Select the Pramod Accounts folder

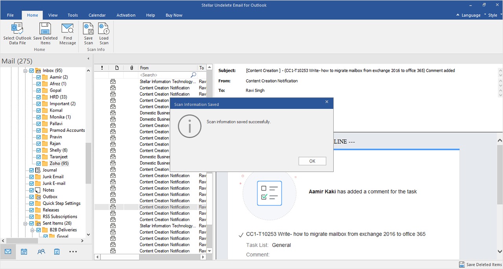67,130
